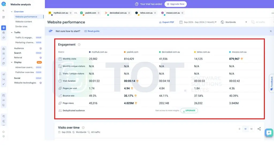The height and width of the screenshot is (154, 274).
Task: Click the 35.17% bounce rate value
Action: click(x=129, y=96)
